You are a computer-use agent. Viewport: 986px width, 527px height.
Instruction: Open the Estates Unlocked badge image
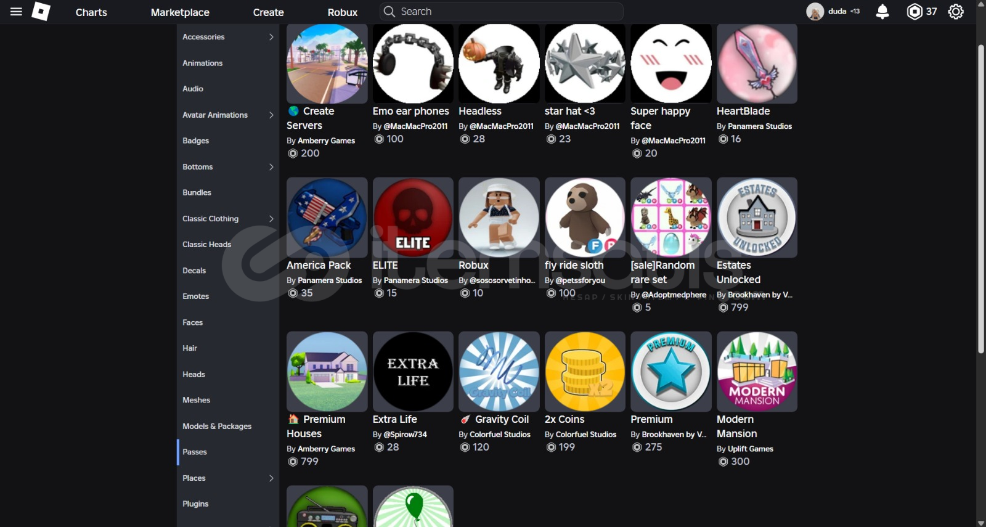coord(757,218)
